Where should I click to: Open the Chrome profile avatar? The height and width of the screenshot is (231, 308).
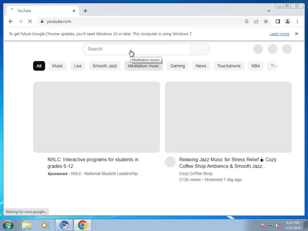point(287,21)
